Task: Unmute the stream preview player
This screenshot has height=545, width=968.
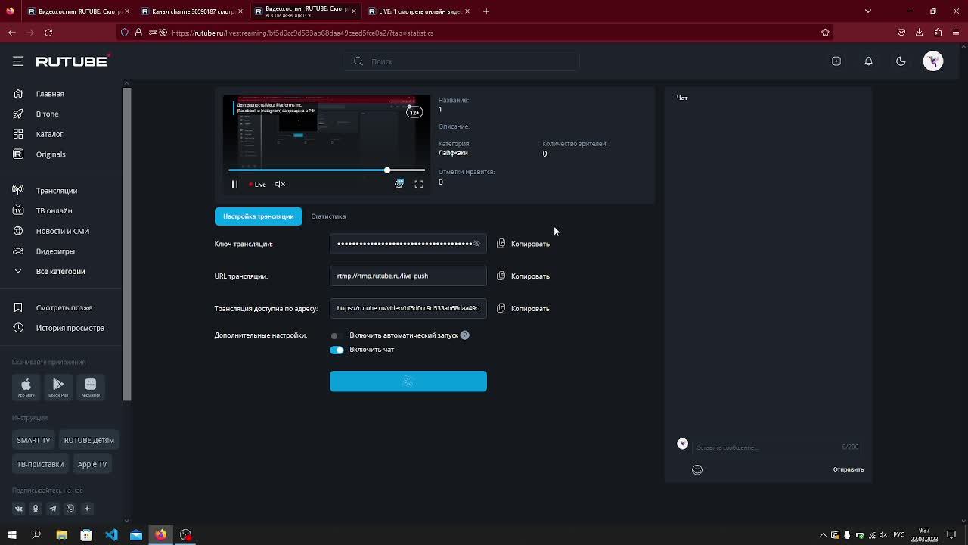Action: [280, 184]
